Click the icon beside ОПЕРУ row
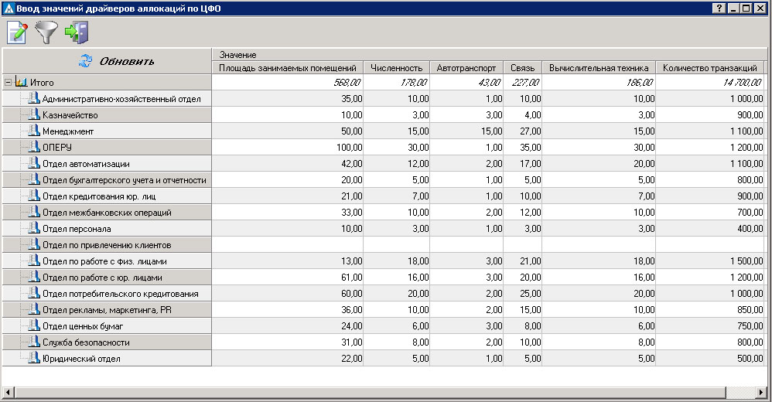Viewport: 772px width, 402px height. [33, 147]
